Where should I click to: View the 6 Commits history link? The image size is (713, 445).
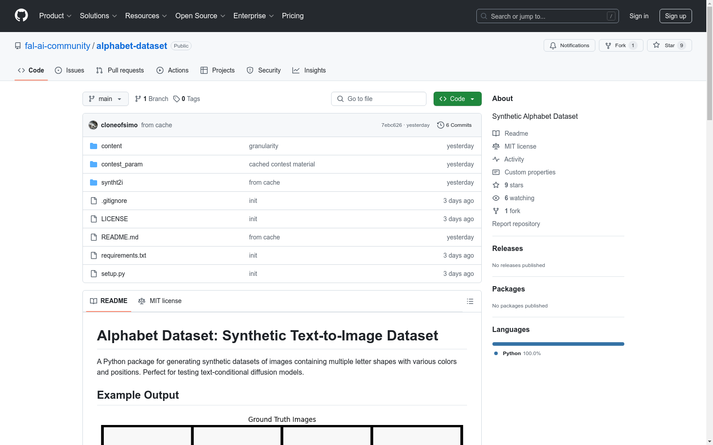pyautogui.click(x=454, y=125)
